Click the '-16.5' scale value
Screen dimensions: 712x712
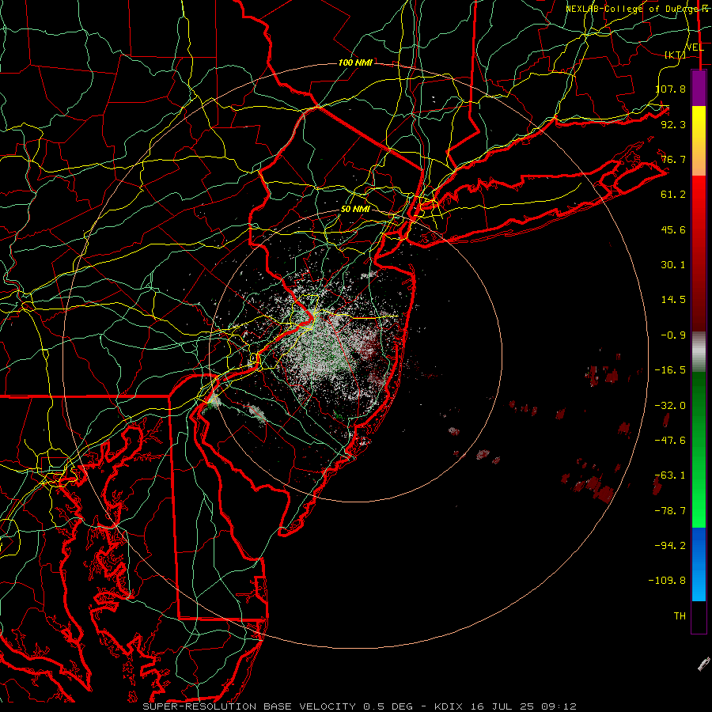click(670, 369)
